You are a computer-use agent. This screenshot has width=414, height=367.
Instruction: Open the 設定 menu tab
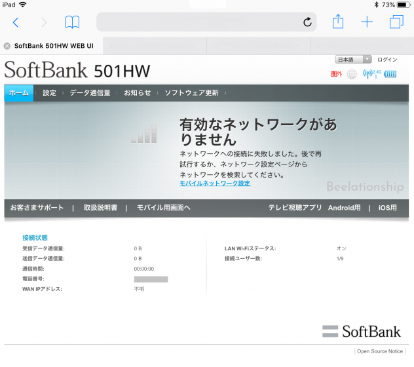coord(49,93)
